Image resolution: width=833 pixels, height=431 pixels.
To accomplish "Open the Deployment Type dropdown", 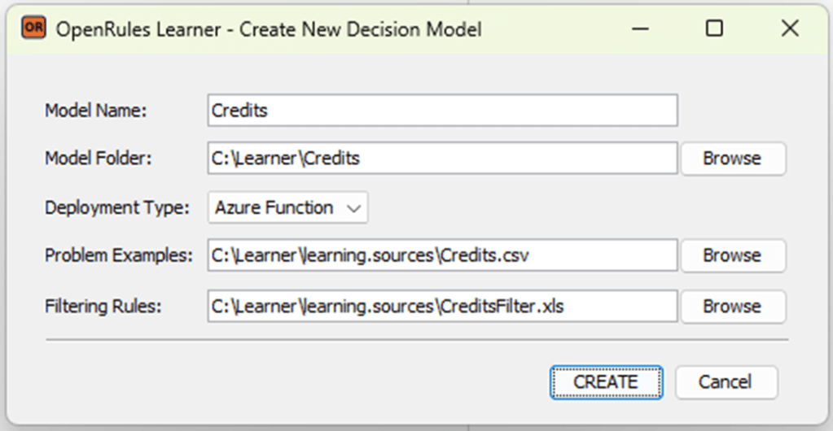I will [x=287, y=207].
